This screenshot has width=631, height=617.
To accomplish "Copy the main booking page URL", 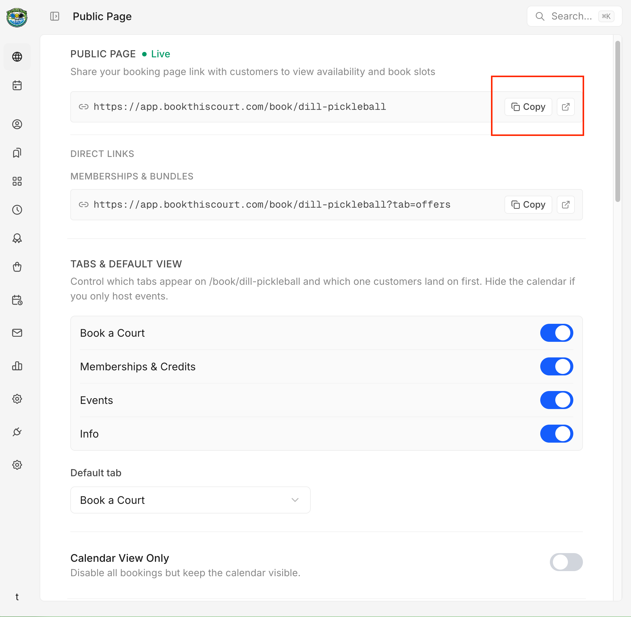I will click(x=528, y=107).
